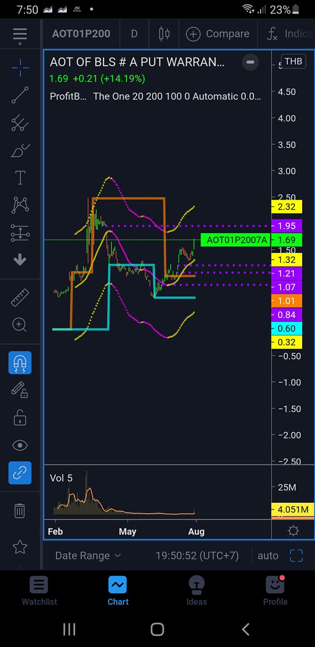This screenshot has height=647, width=315.
Task: Click the Aug label on time axis
Action: [x=196, y=531]
